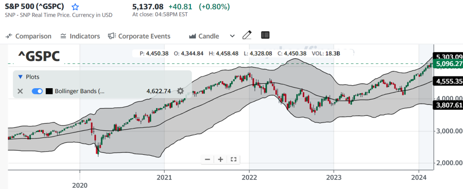The image size is (463, 189).
Task: Open Bollinger Bands settings gear
Action: point(180,91)
